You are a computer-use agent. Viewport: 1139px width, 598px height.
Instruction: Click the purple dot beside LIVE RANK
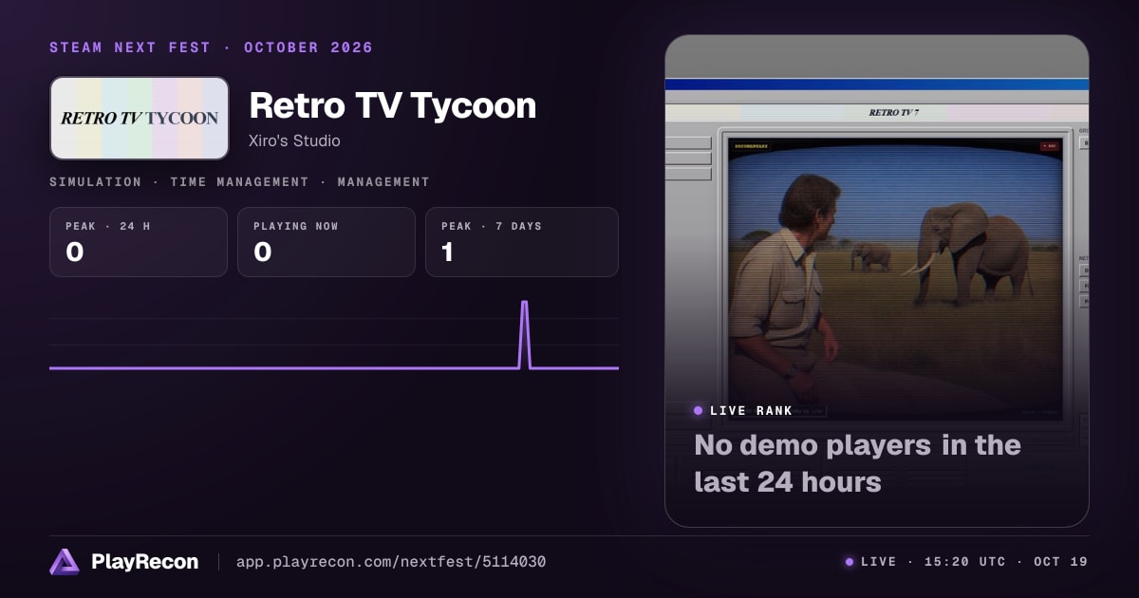[x=699, y=411]
